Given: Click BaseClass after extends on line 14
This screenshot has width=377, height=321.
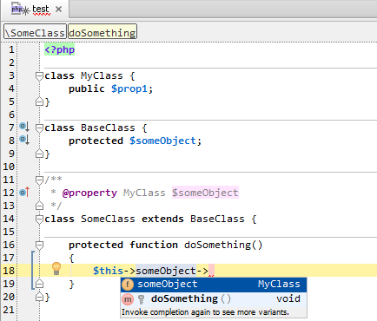Looking at the screenshot, I should [x=217, y=219].
